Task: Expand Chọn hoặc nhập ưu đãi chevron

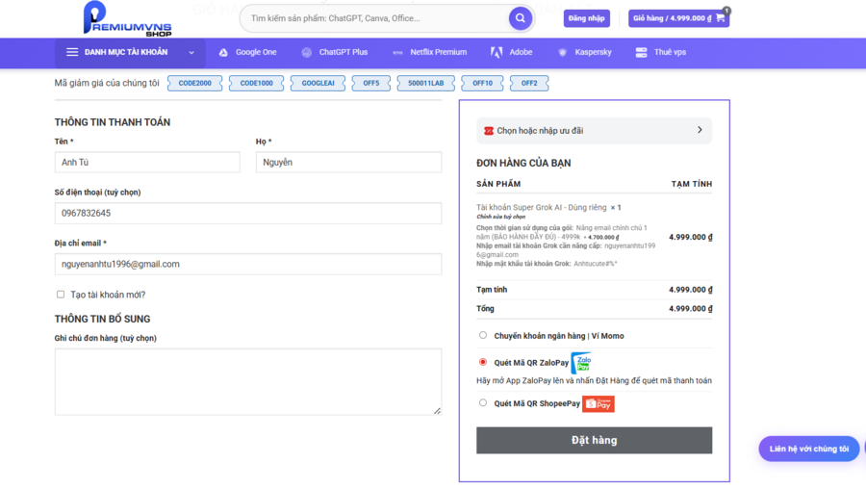Action: point(700,130)
